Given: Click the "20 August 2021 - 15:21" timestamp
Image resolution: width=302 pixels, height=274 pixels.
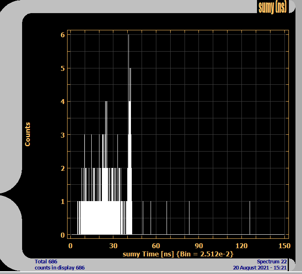Looking at the screenshot, I should click(x=260, y=267).
